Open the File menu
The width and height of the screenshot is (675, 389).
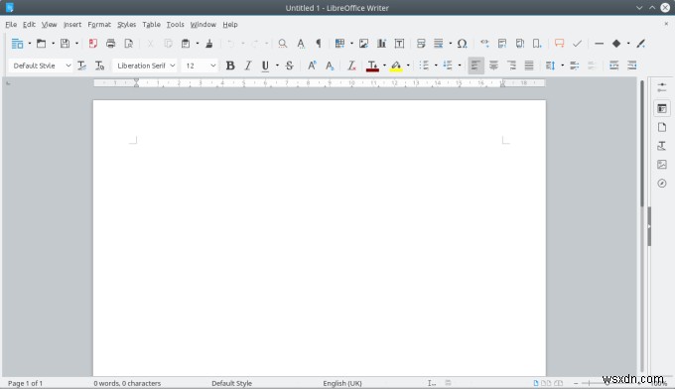point(11,25)
